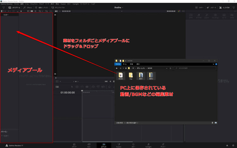
Task: Select the tmp folder in Explorer
Action: (131, 76)
